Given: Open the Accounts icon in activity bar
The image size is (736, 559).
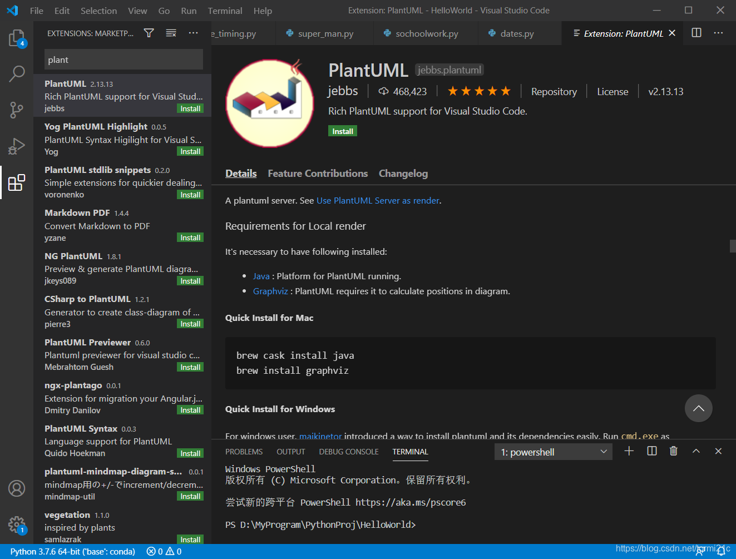Looking at the screenshot, I should pyautogui.click(x=17, y=488).
